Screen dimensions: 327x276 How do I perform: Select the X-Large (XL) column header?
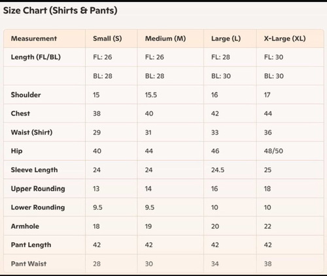click(284, 38)
